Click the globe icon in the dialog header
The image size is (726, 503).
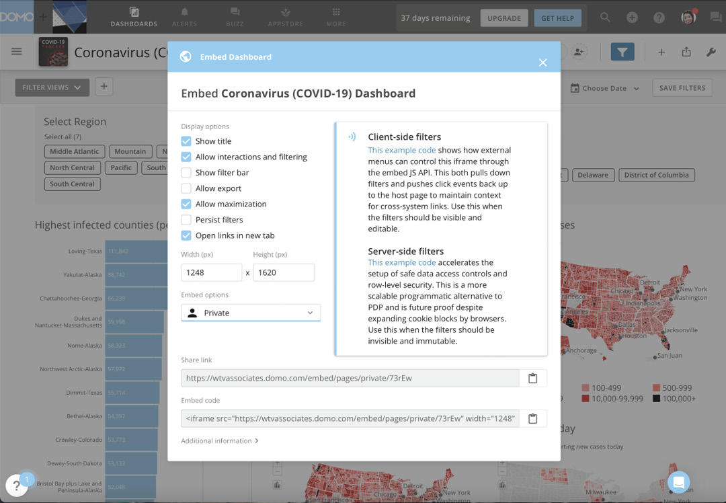(x=186, y=56)
